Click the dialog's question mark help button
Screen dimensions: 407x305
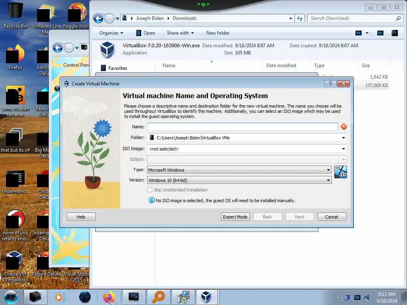tap(330, 83)
